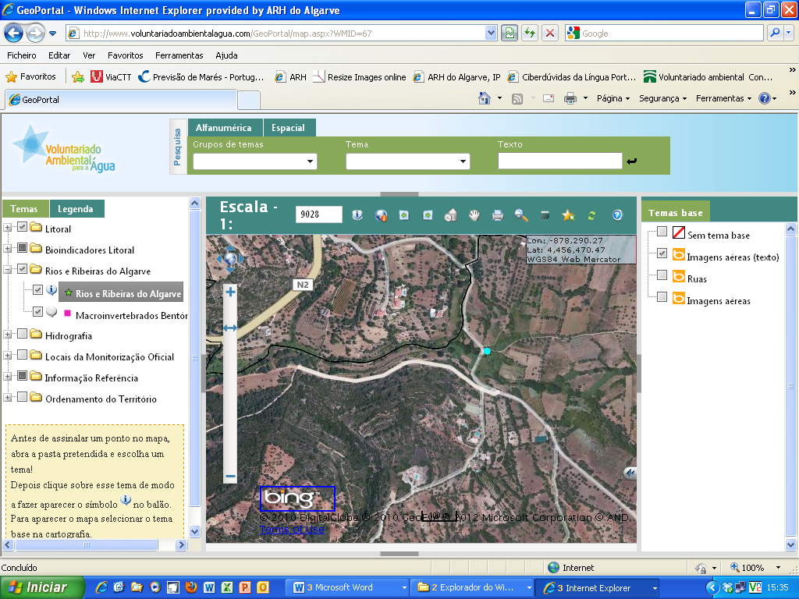Click the magnifier search tool
Screen dimensions: 799x599
(520, 215)
